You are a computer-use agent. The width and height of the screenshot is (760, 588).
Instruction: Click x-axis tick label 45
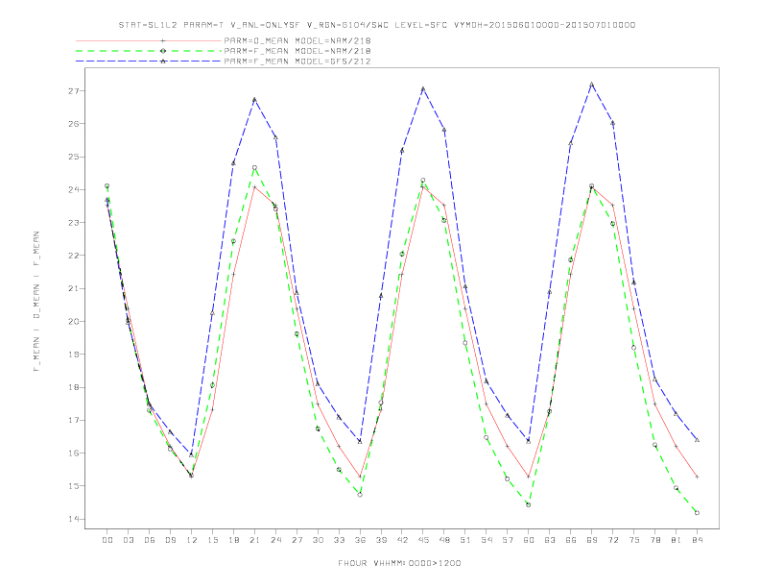423,540
